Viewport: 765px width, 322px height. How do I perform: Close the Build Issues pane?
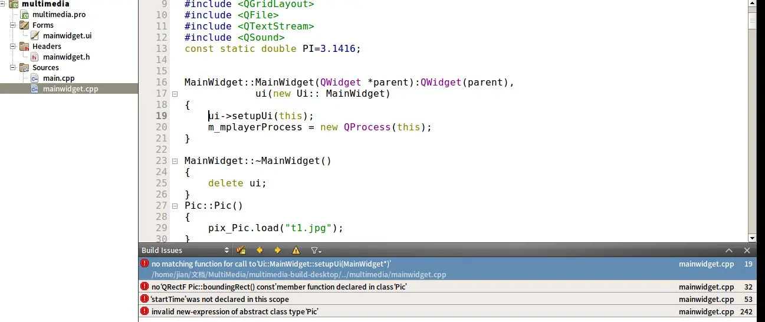click(747, 250)
